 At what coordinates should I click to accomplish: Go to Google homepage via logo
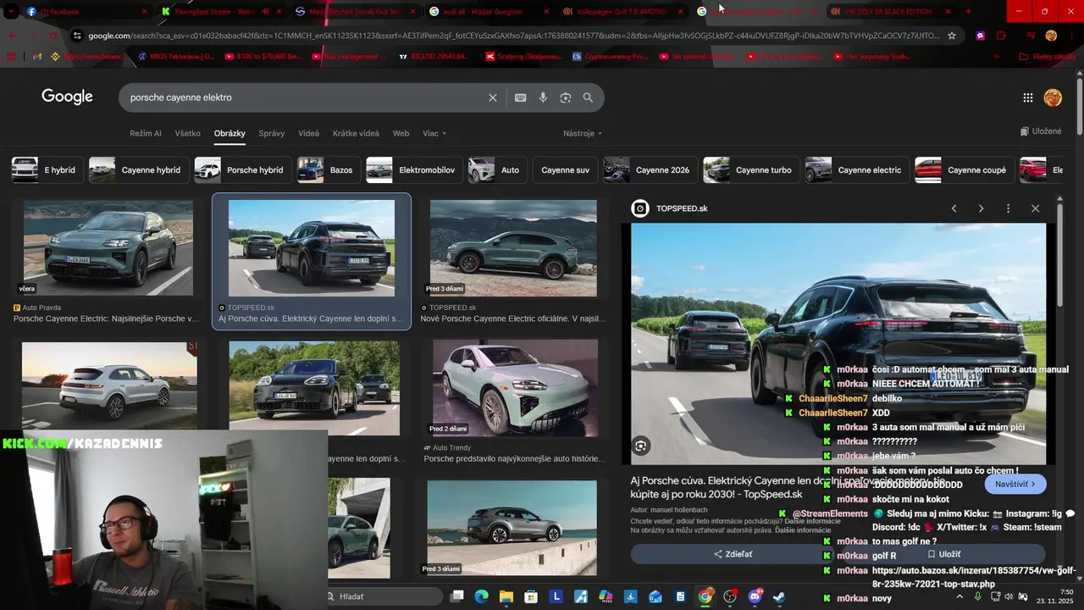click(x=67, y=97)
